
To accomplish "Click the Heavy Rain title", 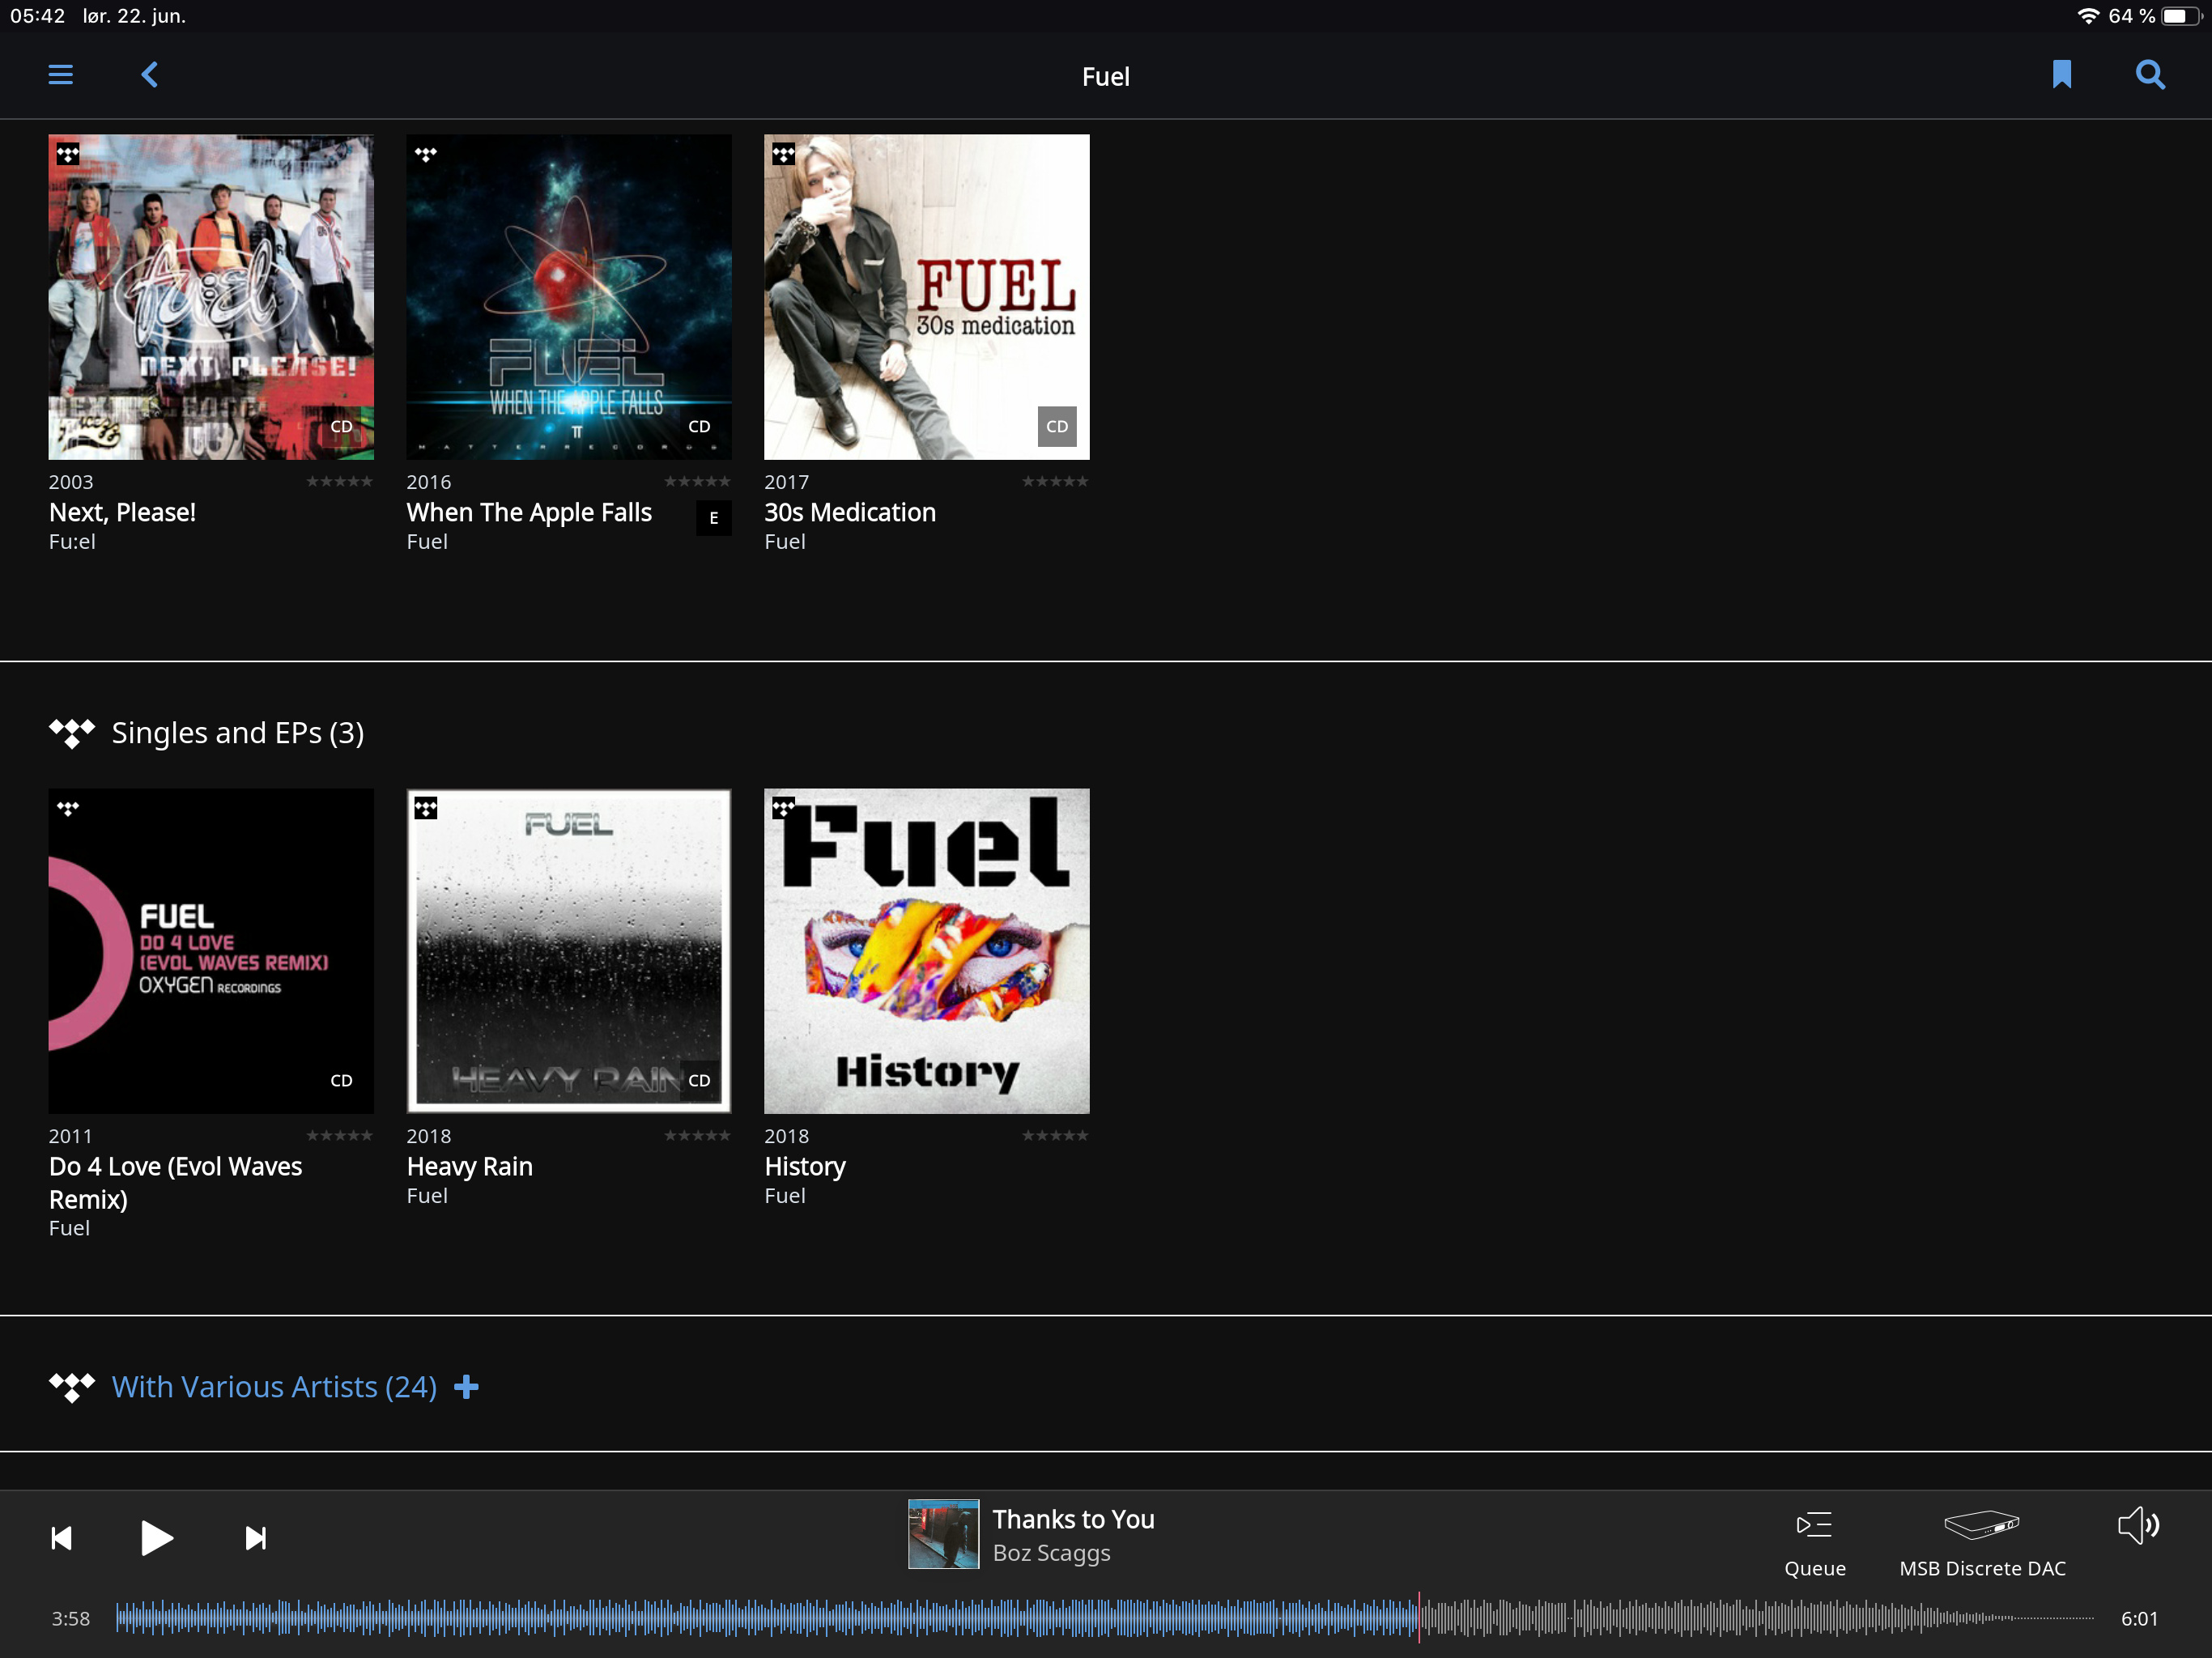I will 469,1166.
